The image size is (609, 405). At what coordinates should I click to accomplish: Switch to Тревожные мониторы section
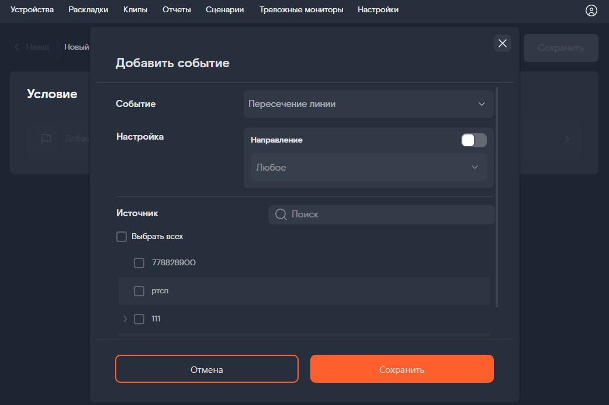(x=301, y=10)
